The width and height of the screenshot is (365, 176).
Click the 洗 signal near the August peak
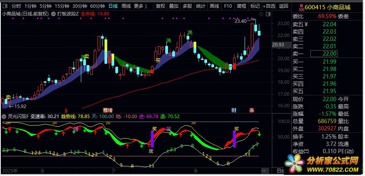[x=190, y=32]
